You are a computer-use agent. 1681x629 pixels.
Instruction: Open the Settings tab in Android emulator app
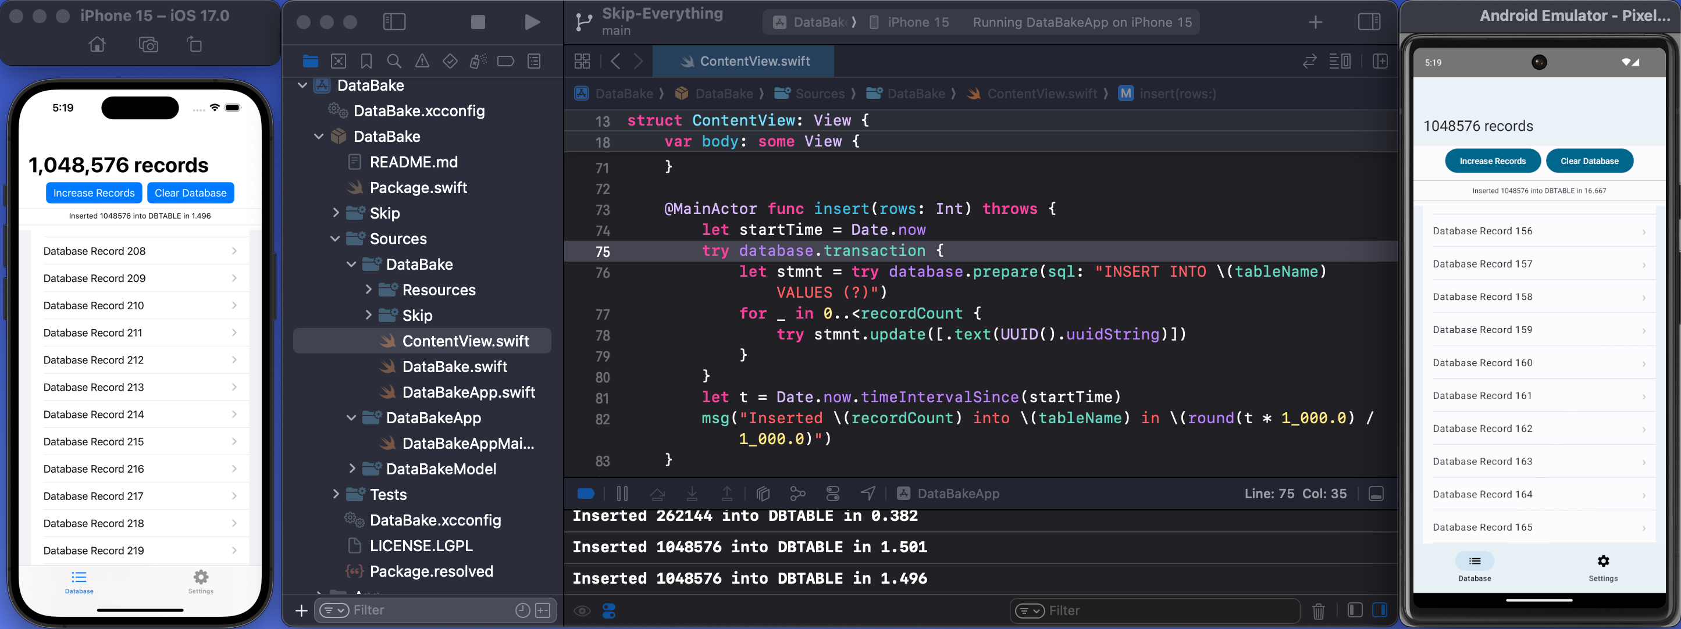(1602, 566)
